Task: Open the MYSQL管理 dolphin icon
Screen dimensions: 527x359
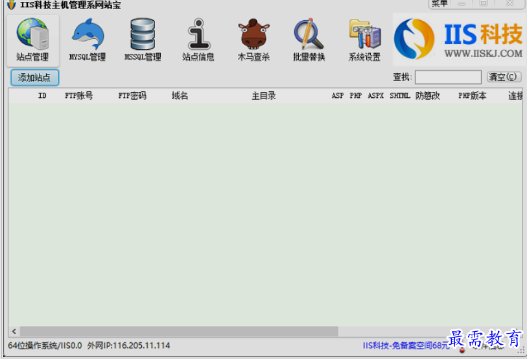Action: pos(88,40)
